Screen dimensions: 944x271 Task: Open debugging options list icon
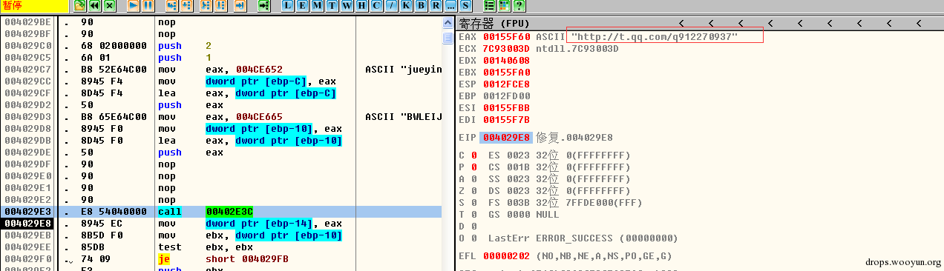490,5
